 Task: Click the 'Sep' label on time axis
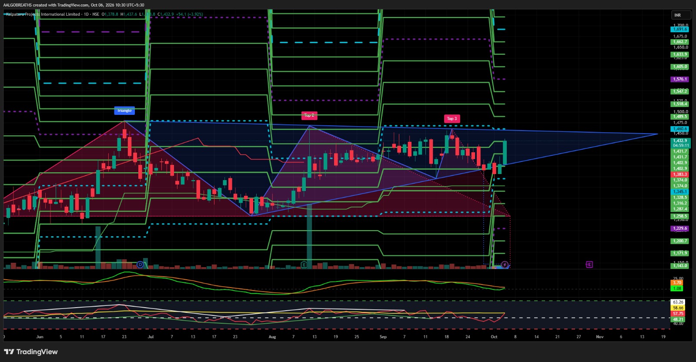coord(383,336)
